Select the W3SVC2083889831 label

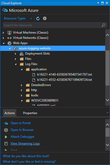pyautogui.click(x=45, y=100)
